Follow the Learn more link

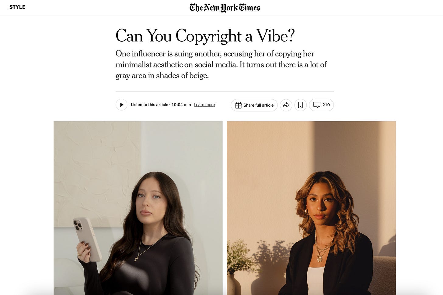(204, 105)
